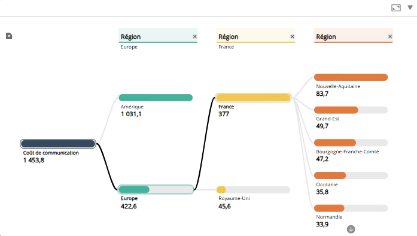Close the orange Région level
This screenshot has height=236, width=417.
coord(390,37)
